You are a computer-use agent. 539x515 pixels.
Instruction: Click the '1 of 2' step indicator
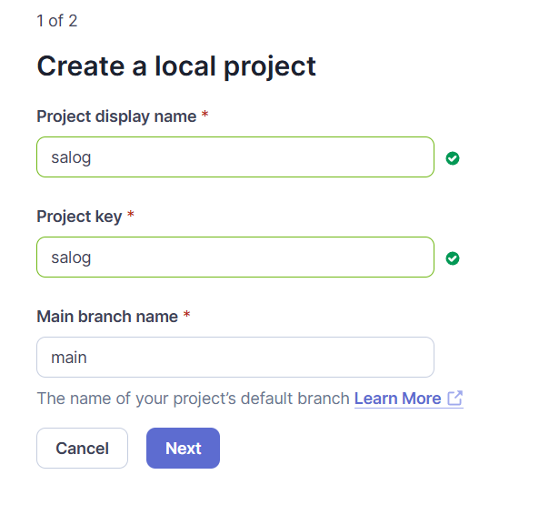tap(57, 21)
